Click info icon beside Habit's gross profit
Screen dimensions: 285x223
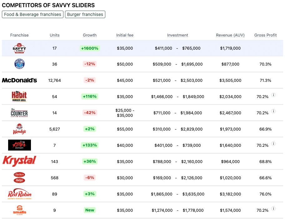click(x=273, y=95)
